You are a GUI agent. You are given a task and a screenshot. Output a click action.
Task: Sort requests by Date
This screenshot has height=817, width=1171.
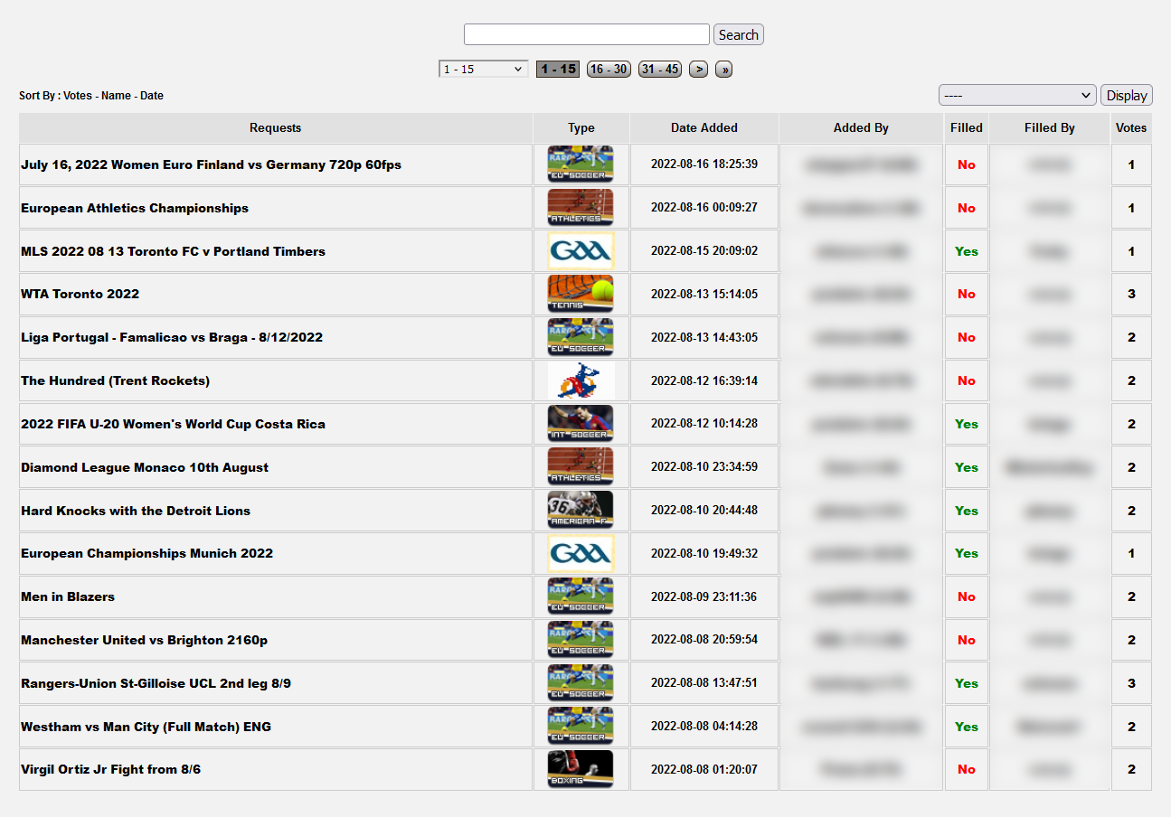tap(152, 96)
